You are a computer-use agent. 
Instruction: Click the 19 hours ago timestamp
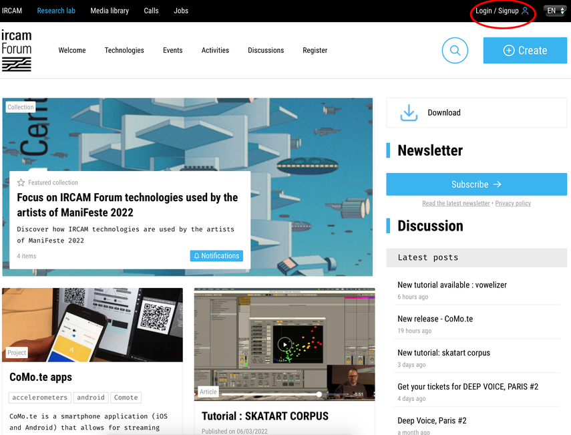coord(415,331)
